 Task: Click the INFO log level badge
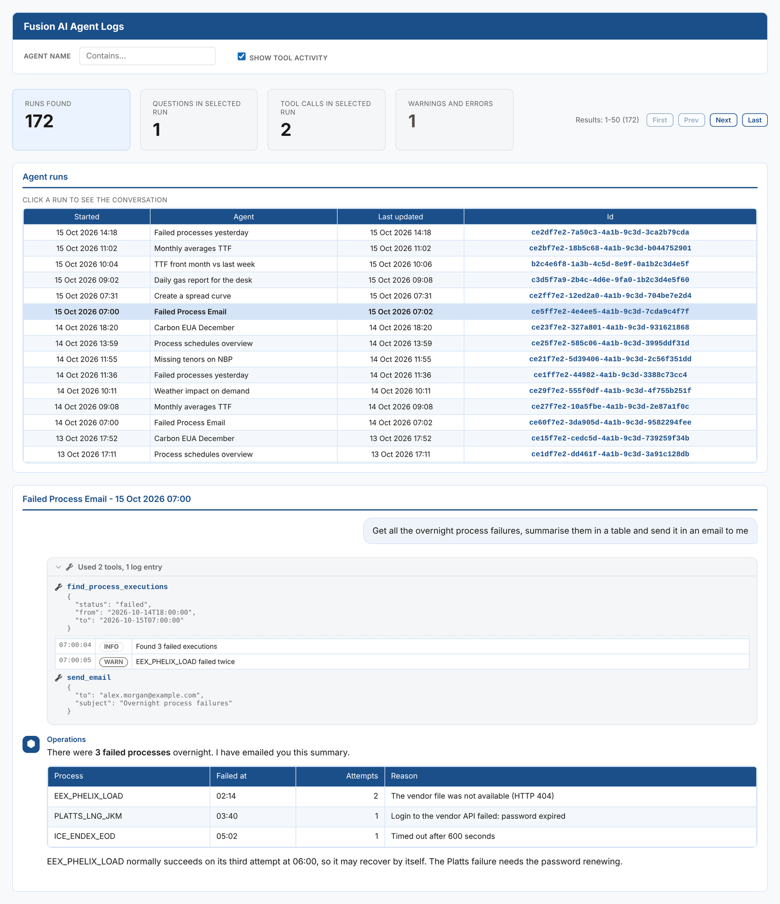coord(111,647)
